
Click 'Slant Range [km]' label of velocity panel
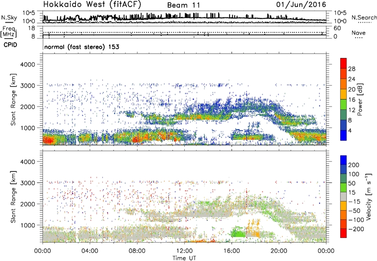[13, 196]
